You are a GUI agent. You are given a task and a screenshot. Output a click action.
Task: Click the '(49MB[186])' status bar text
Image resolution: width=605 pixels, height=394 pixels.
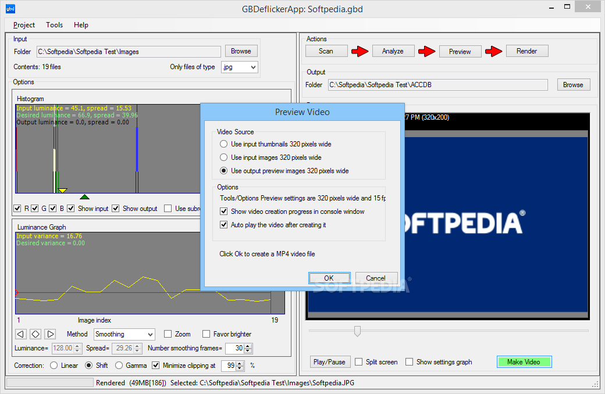pyautogui.click(x=148, y=383)
